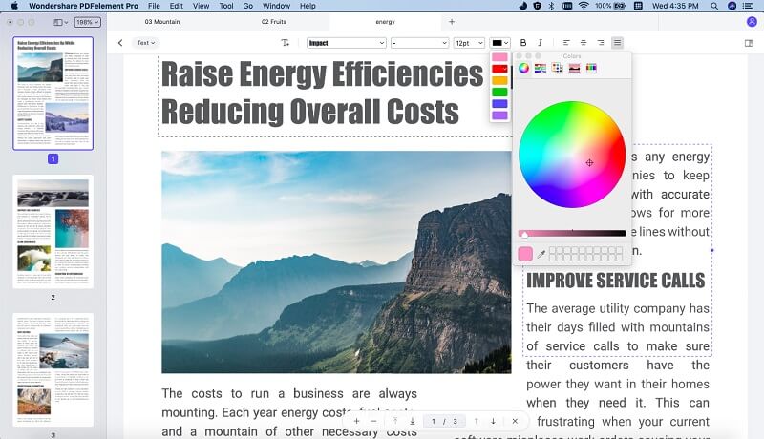764x439 pixels.
Task: Go back using the left chevron
Action: point(120,43)
